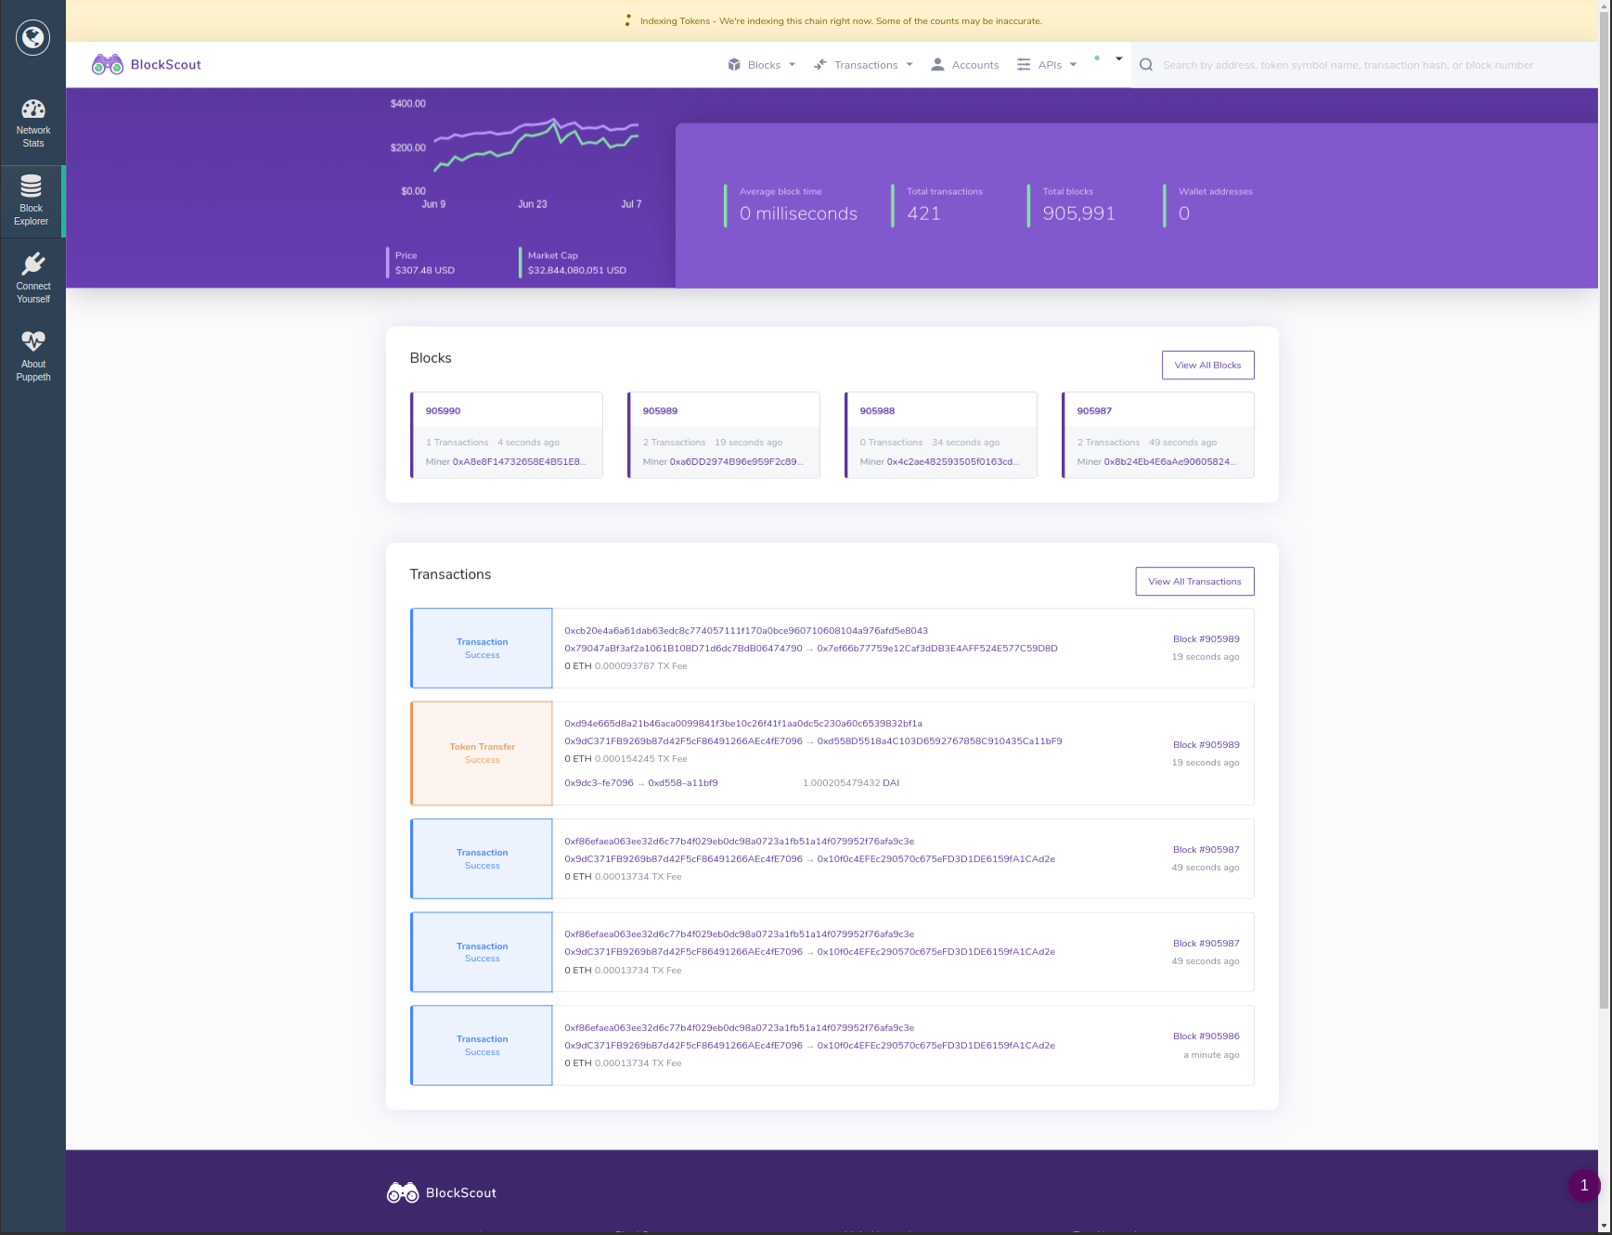Open the Token Transfer DAI transaction hash
The height and width of the screenshot is (1235, 1612).
click(x=742, y=723)
